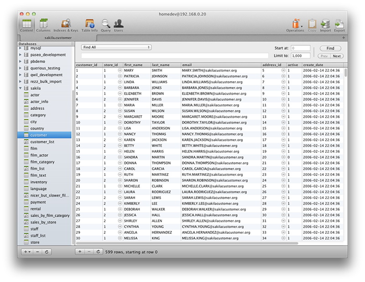
Task: Add a new row to the table
Action: click(x=80, y=251)
